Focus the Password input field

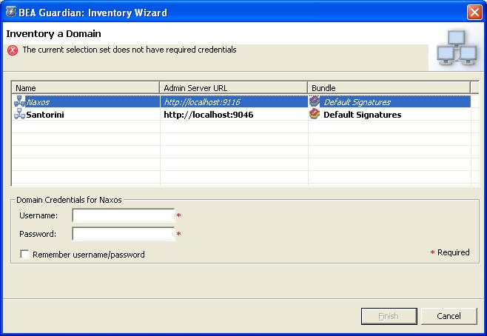coord(124,234)
